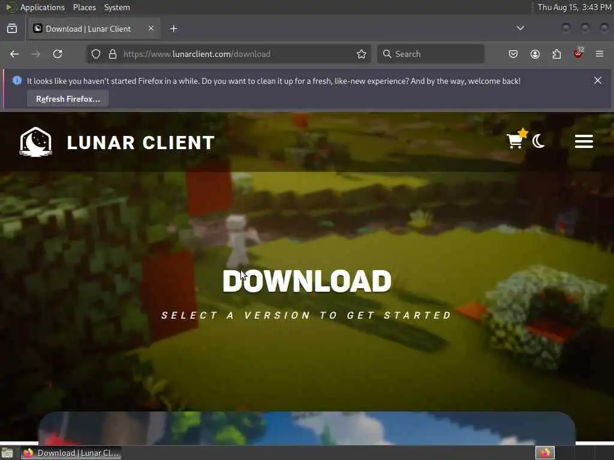
Task: Reload the page with the refresh icon
Action: click(58, 54)
